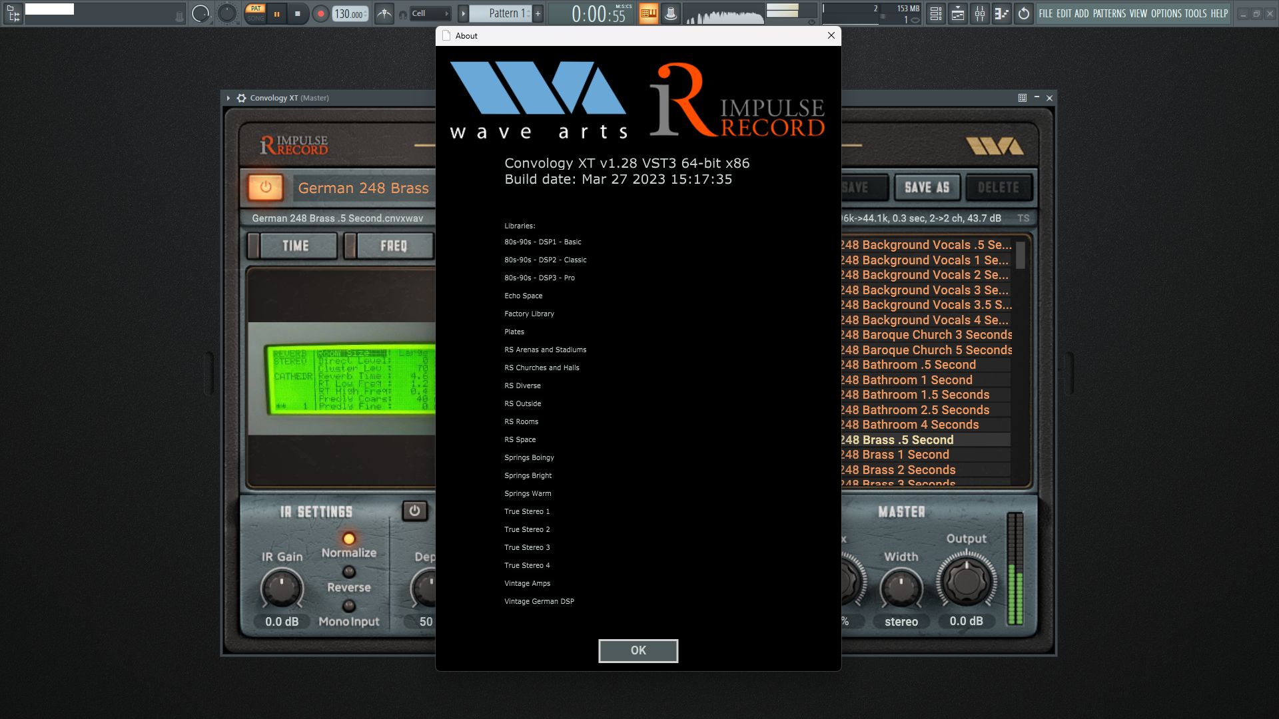The image size is (1279, 719).
Task: Open the Pattern 1 dropdown
Action: point(500,13)
